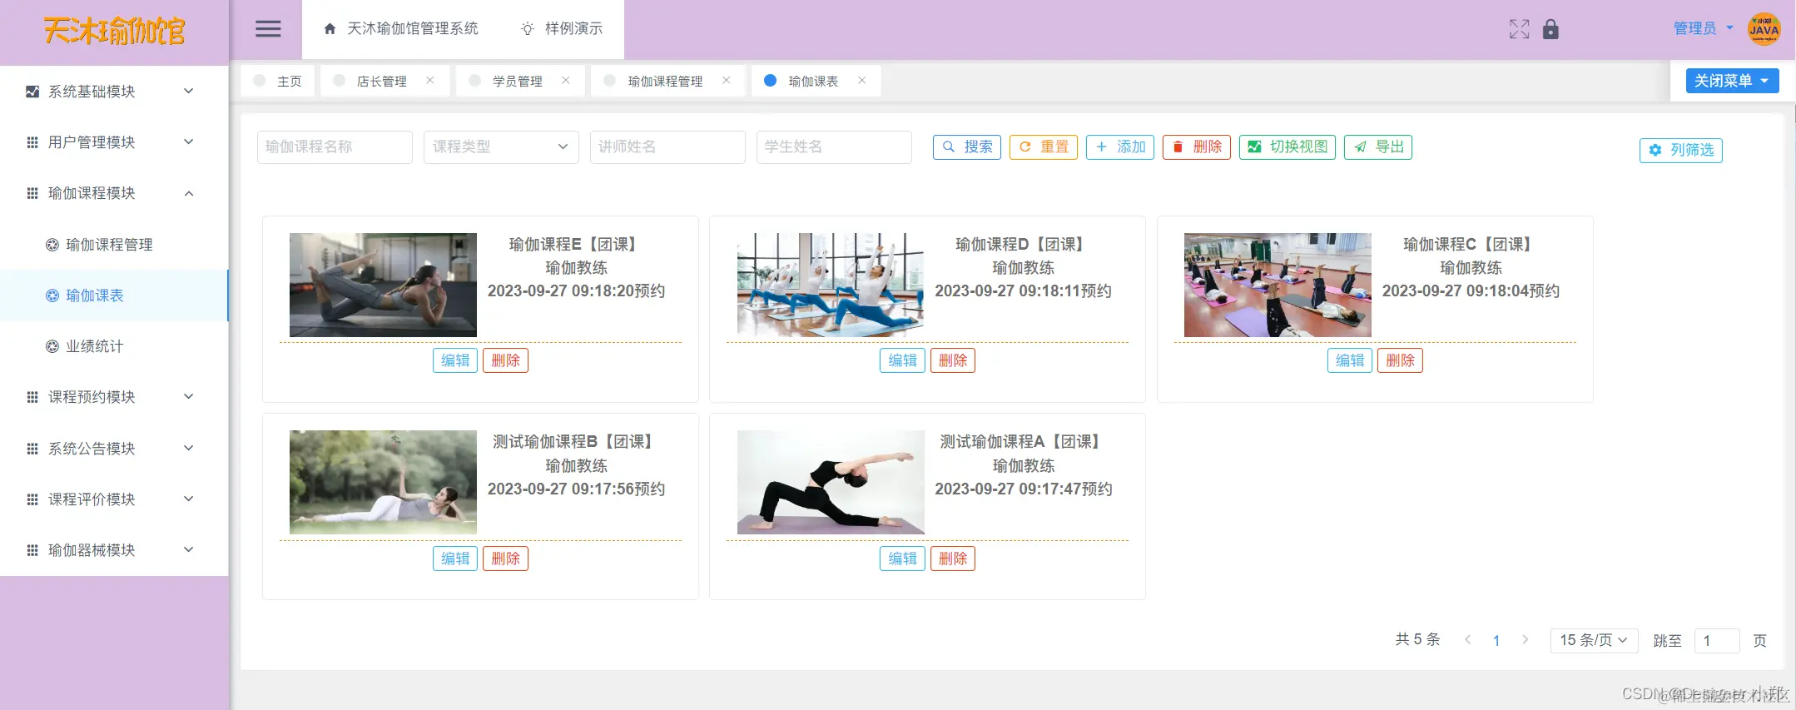Click the lightbulb icon beside 样例演示

point(528,29)
